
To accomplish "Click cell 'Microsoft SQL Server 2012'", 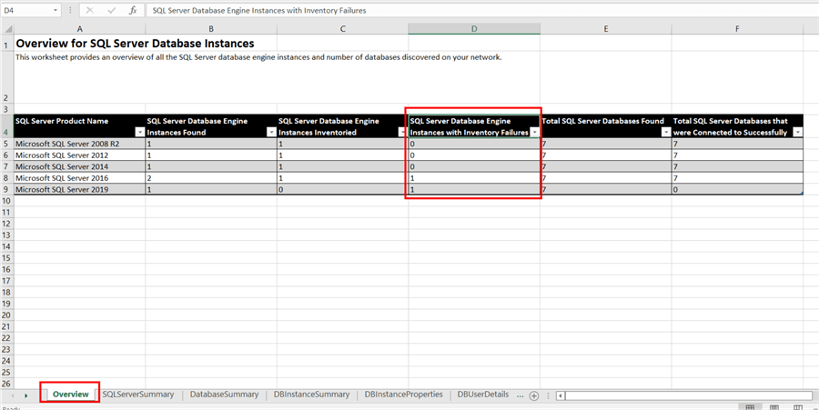I will pyautogui.click(x=80, y=155).
